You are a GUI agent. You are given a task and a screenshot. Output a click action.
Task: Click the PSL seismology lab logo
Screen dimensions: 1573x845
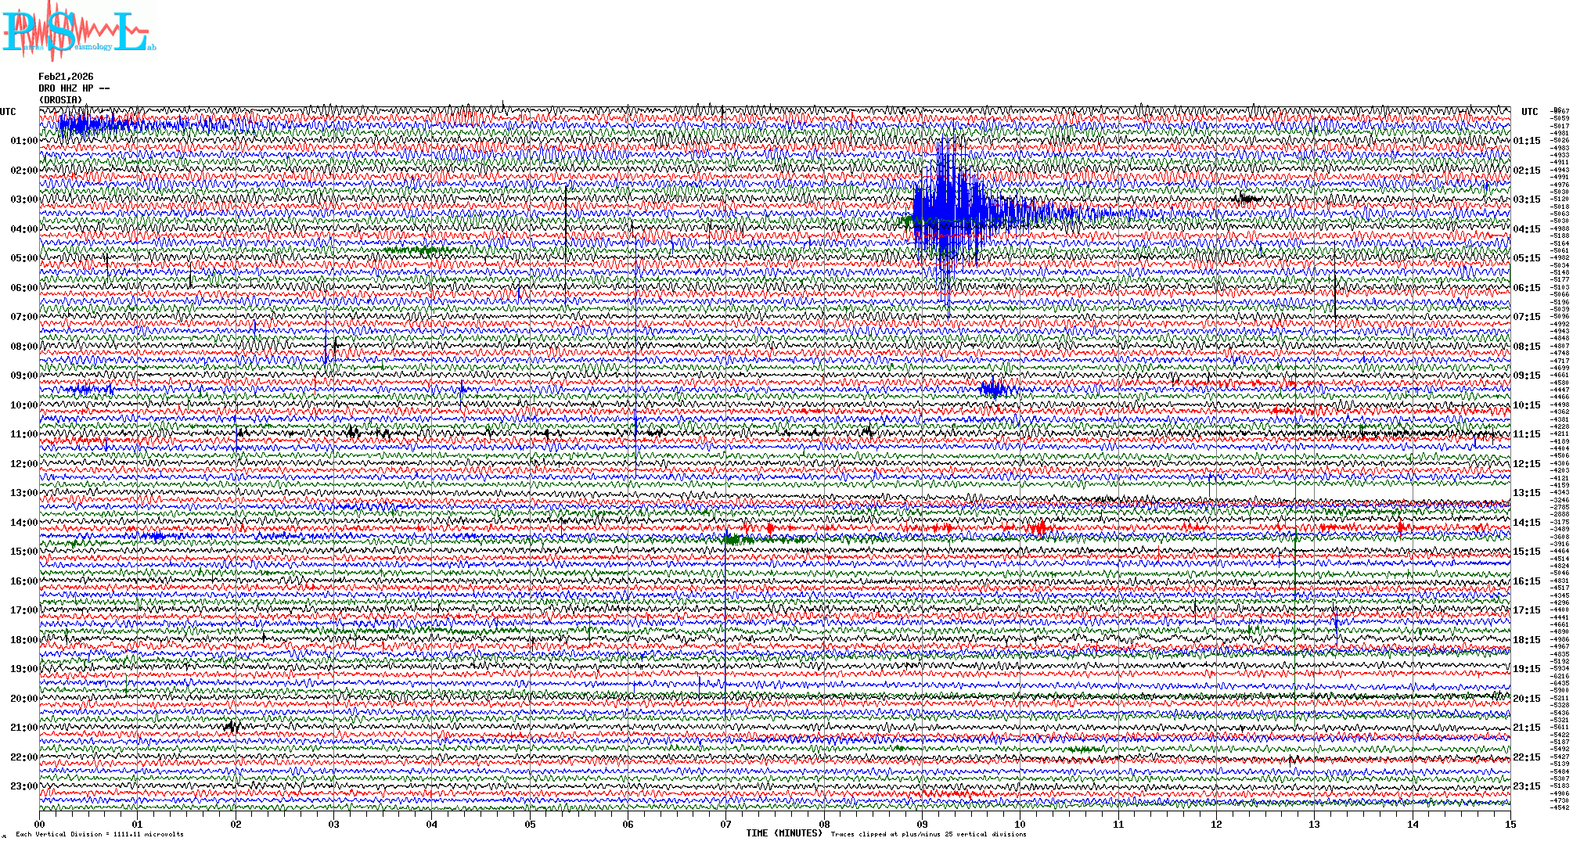pos(78,31)
